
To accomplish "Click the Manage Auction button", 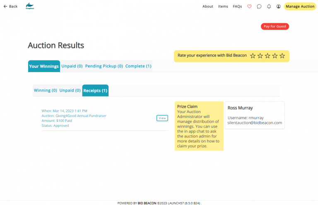I will (300, 7).
